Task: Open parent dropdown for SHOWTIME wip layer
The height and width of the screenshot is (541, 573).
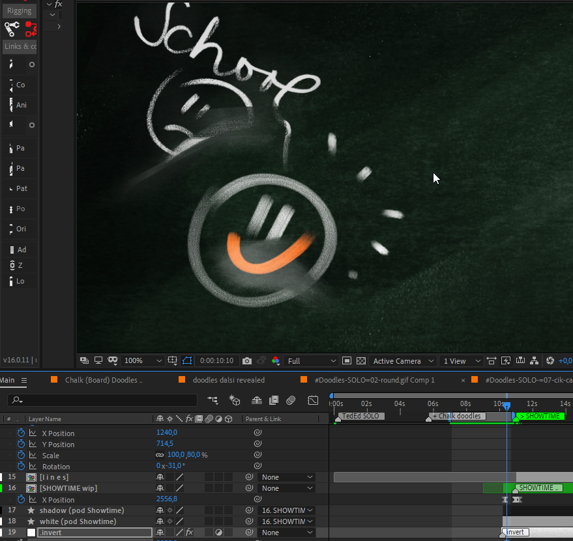Action: tap(287, 488)
